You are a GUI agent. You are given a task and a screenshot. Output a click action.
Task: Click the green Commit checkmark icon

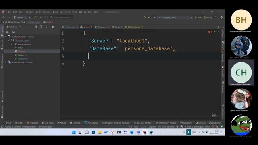pos(41,17)
